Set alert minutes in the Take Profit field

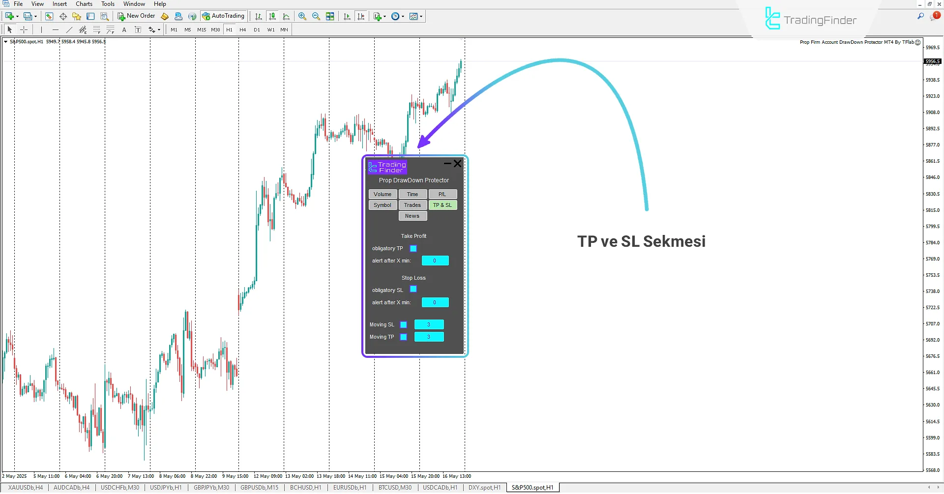pos(435,260)
